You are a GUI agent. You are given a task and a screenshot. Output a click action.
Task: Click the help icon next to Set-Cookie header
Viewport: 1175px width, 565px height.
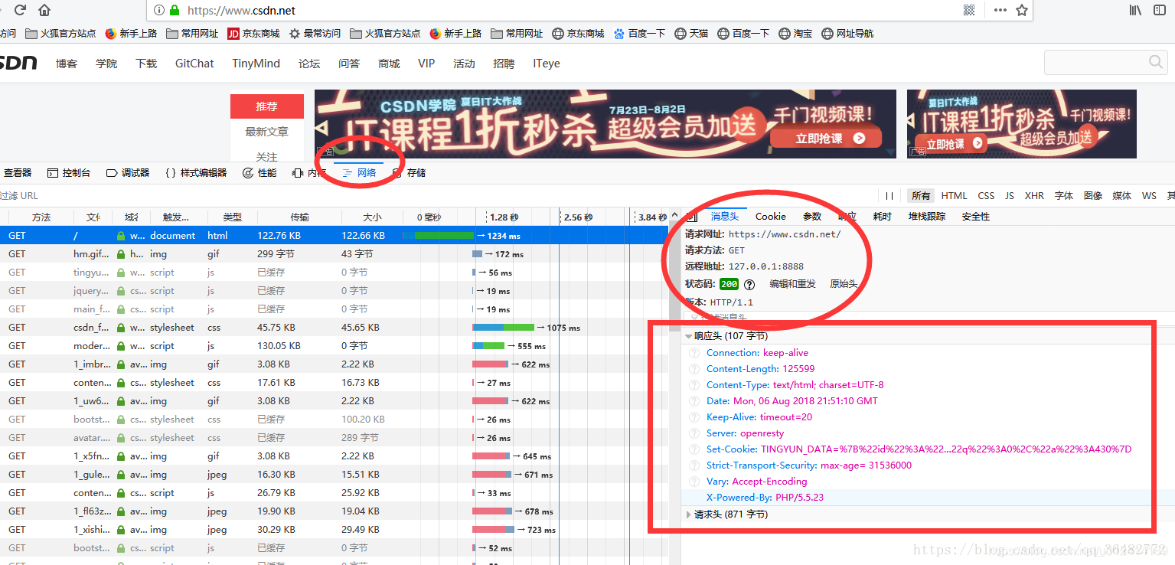[x=694, y=449]
